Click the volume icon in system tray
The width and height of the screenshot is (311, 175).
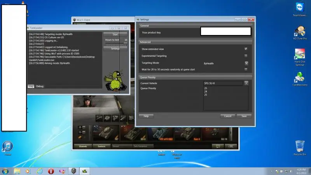point(291,171)
